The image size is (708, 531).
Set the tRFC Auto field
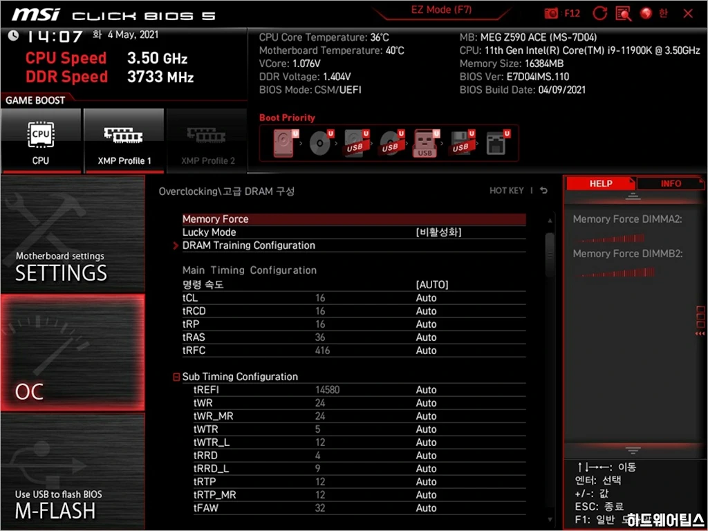(426, 351)
